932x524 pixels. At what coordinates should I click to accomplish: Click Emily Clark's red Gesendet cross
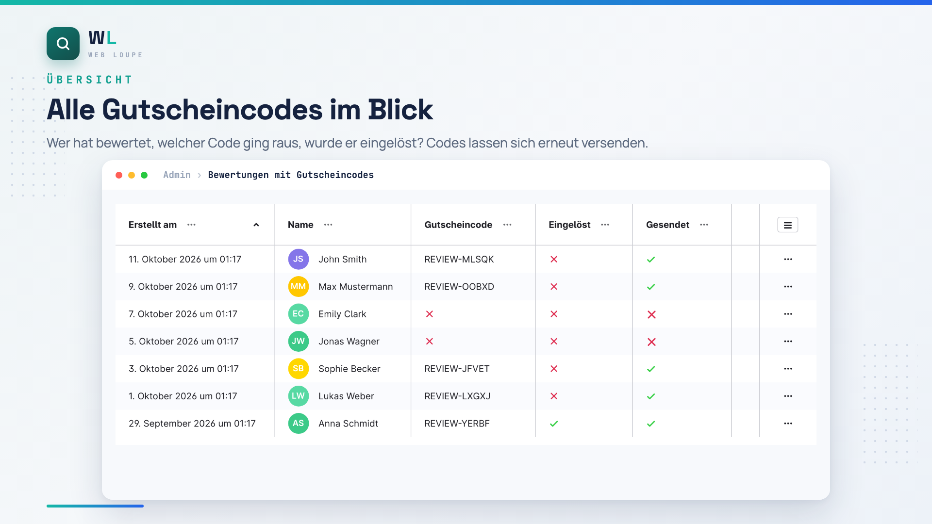pyautogui.click(x=651, y=314)
